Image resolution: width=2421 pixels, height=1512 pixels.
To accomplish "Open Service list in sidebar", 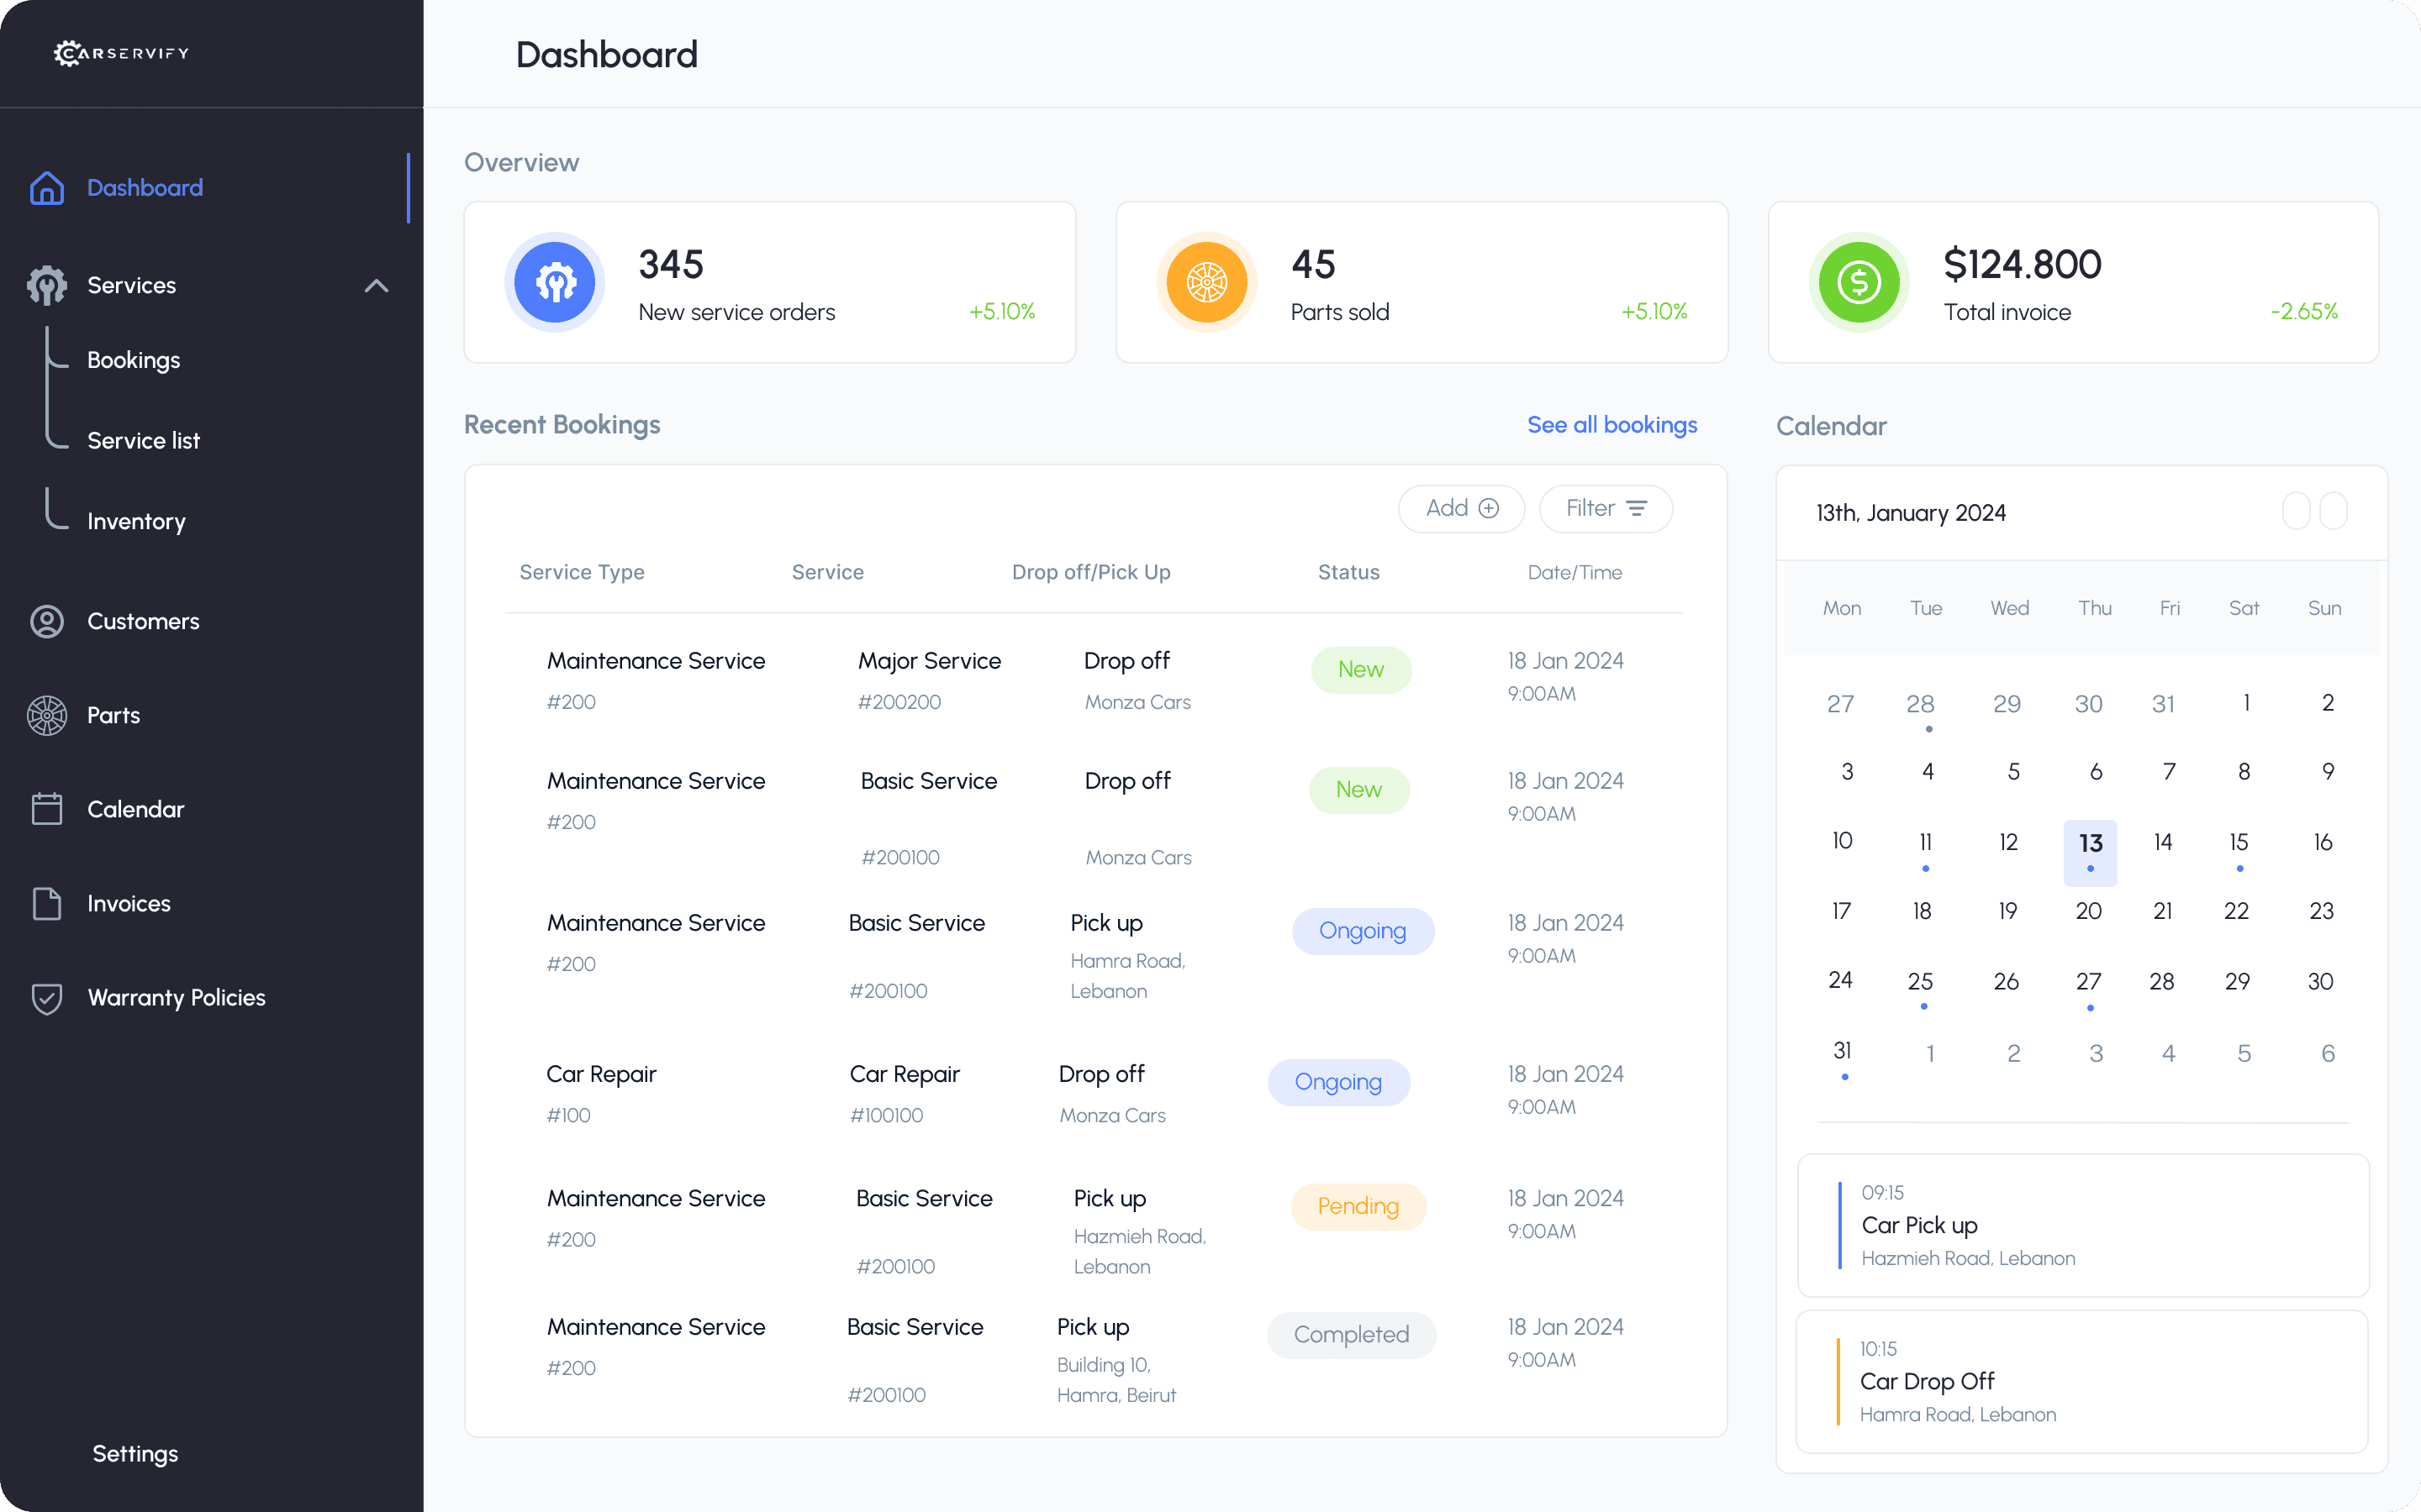I will point(143,441).
